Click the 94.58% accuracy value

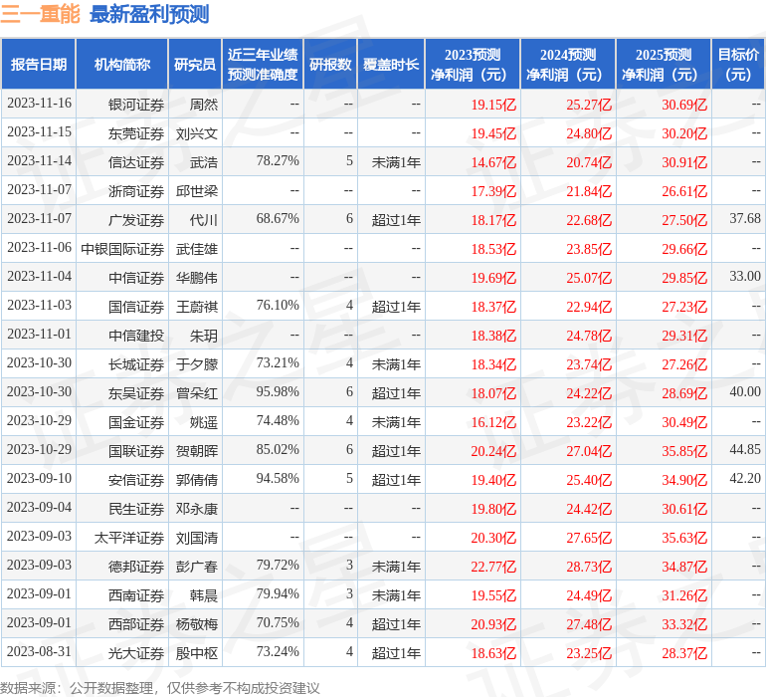278,478
